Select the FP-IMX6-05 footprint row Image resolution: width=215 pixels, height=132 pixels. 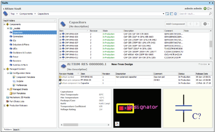tap(136, 80)
